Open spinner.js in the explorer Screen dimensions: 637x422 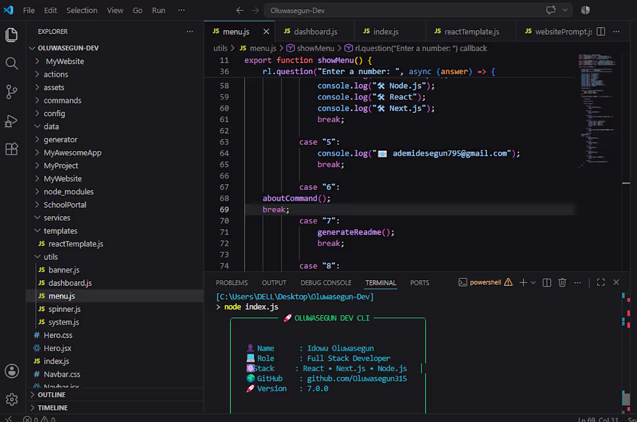point(115,309)
